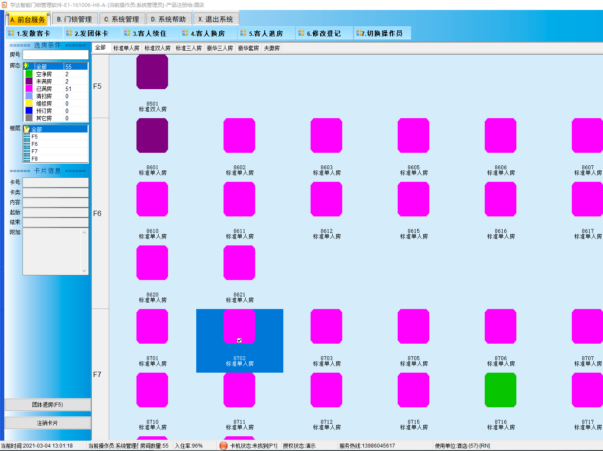Viewport: 603px width, 451px height.
Task: Switch to B.门锁管理 tab
Action: coord(75,19)
